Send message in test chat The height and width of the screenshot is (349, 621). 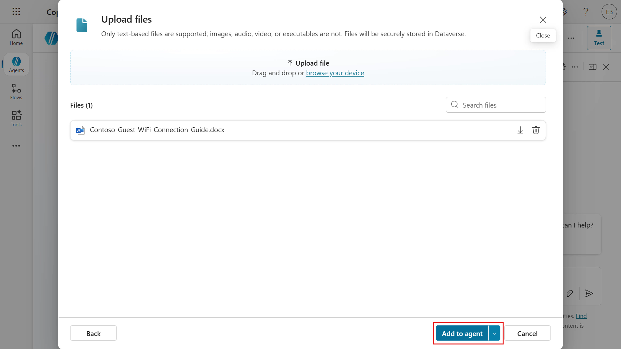[589, 293]
